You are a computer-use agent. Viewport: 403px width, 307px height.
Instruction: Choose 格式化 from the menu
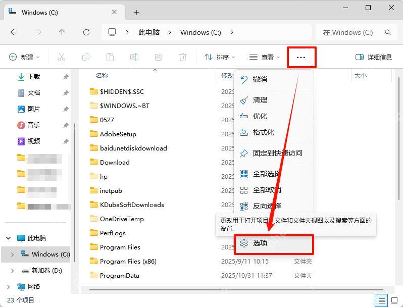pyautogui.click(x=274, y=132)
